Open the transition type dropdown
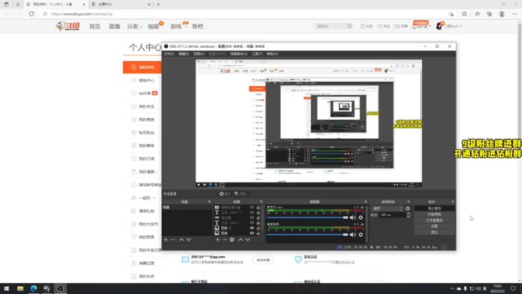This screenshot has height=294, width=522. [388, 208]
